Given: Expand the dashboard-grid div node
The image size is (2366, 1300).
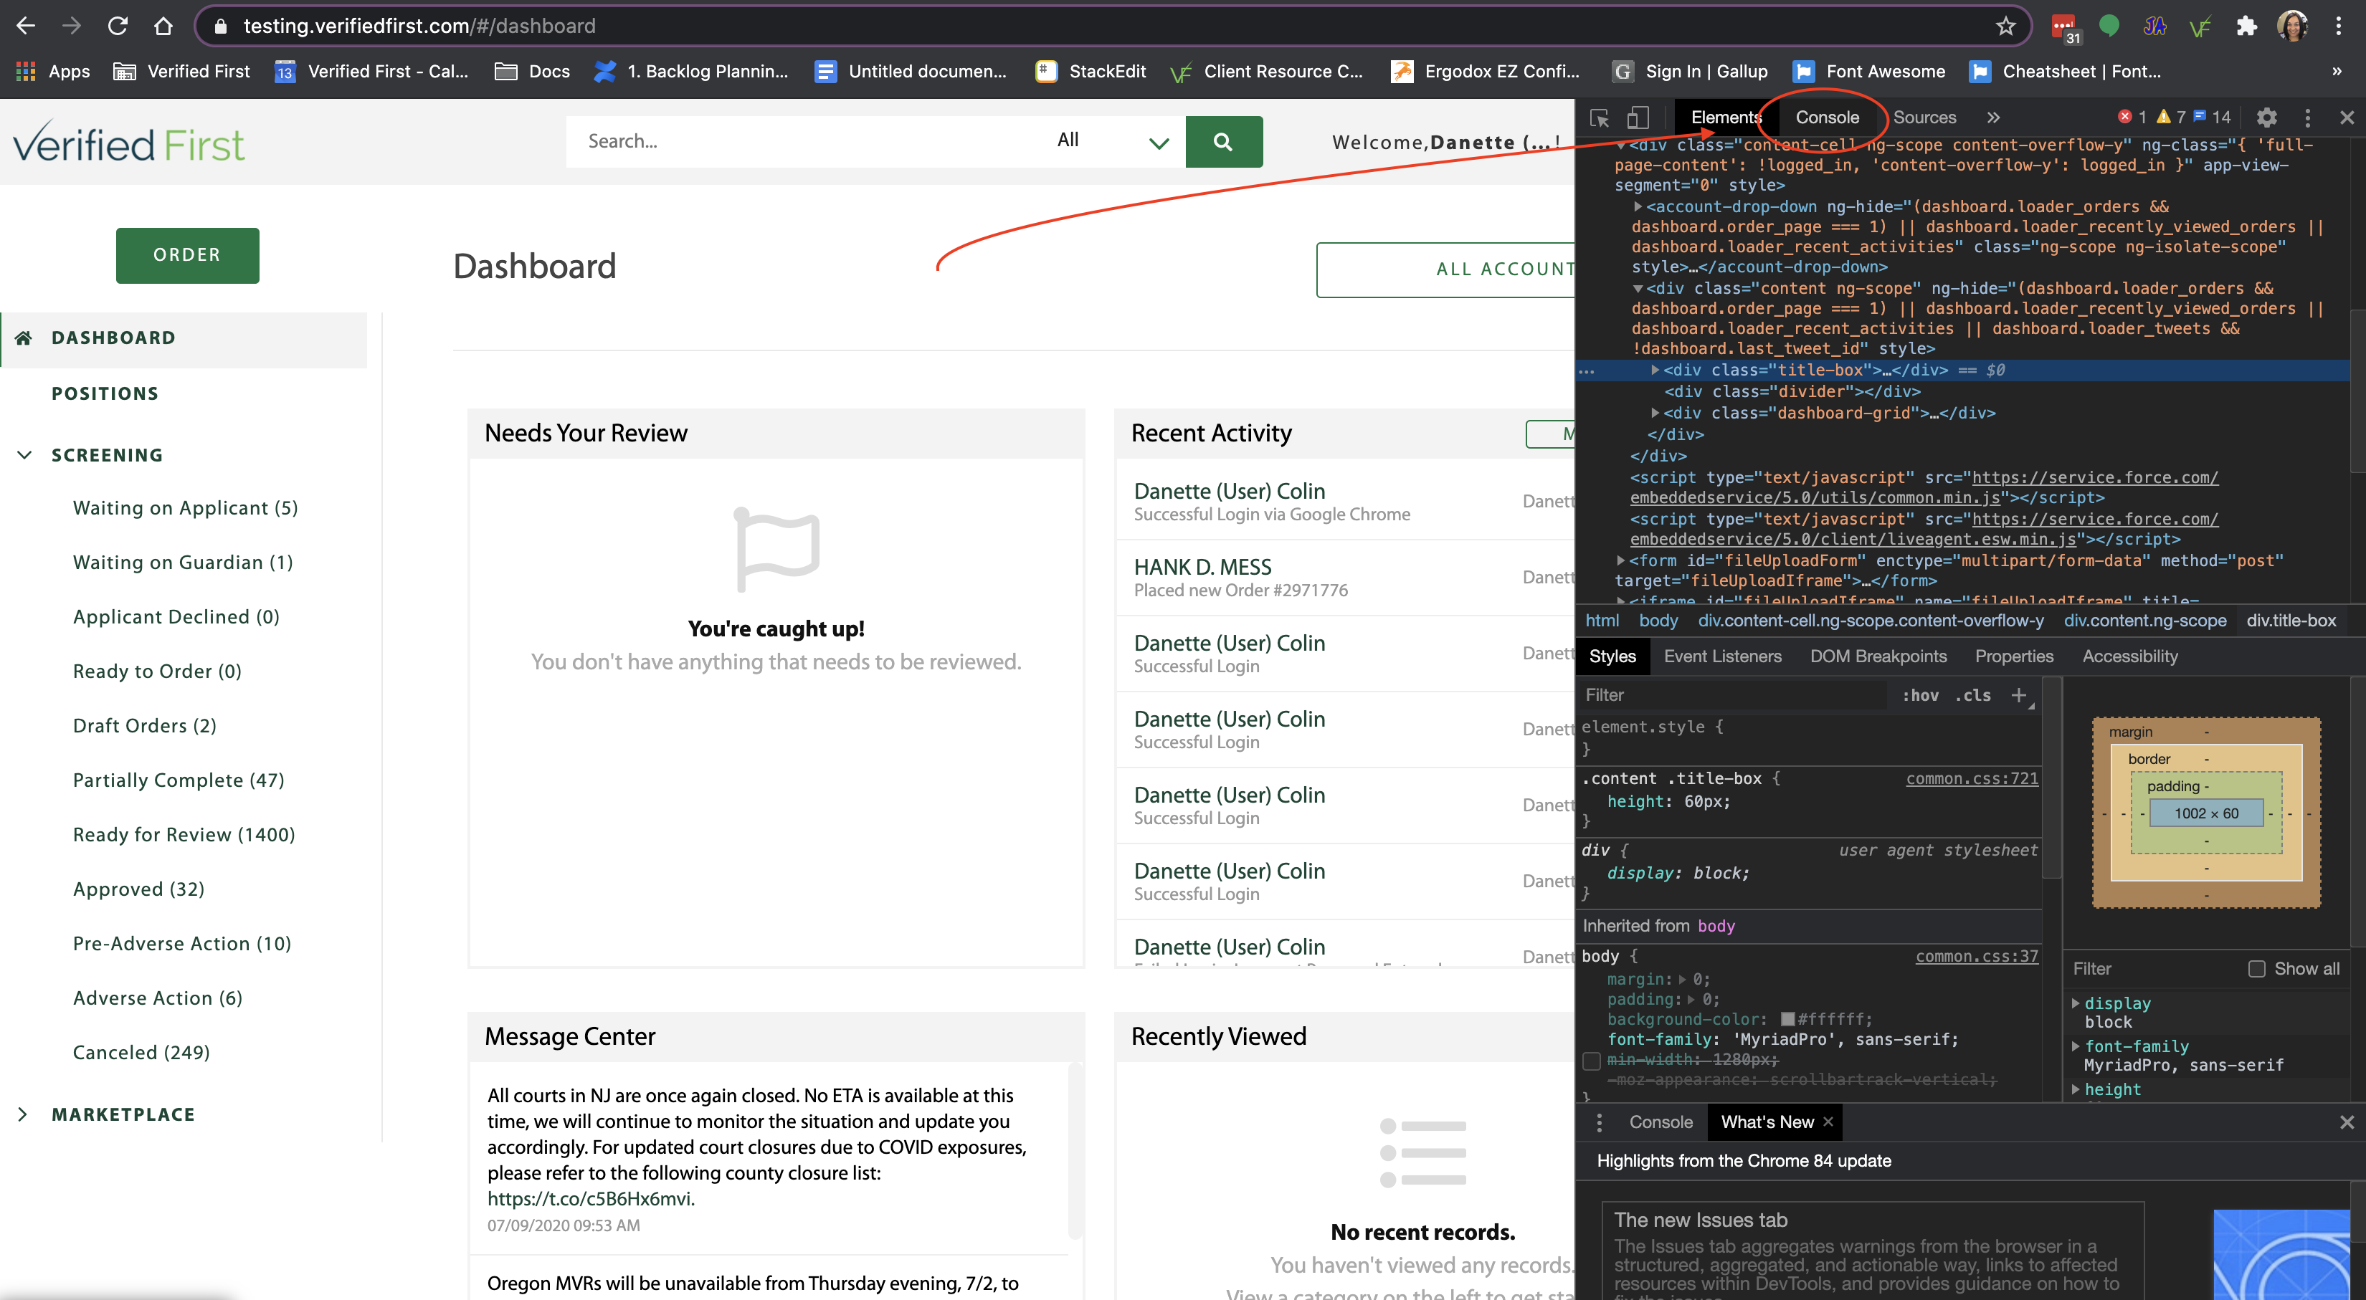Looking at the screenshot, I should (x=1655, y=413).
